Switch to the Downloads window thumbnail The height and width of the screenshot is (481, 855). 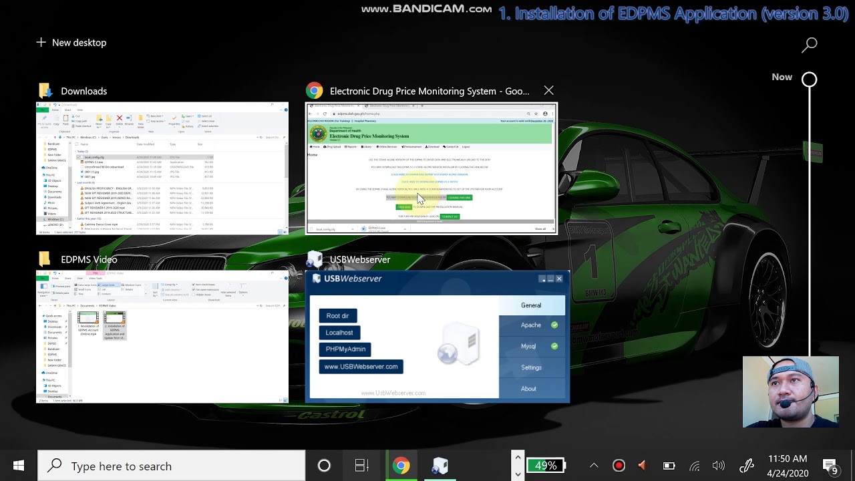click(x=162, y=168)
